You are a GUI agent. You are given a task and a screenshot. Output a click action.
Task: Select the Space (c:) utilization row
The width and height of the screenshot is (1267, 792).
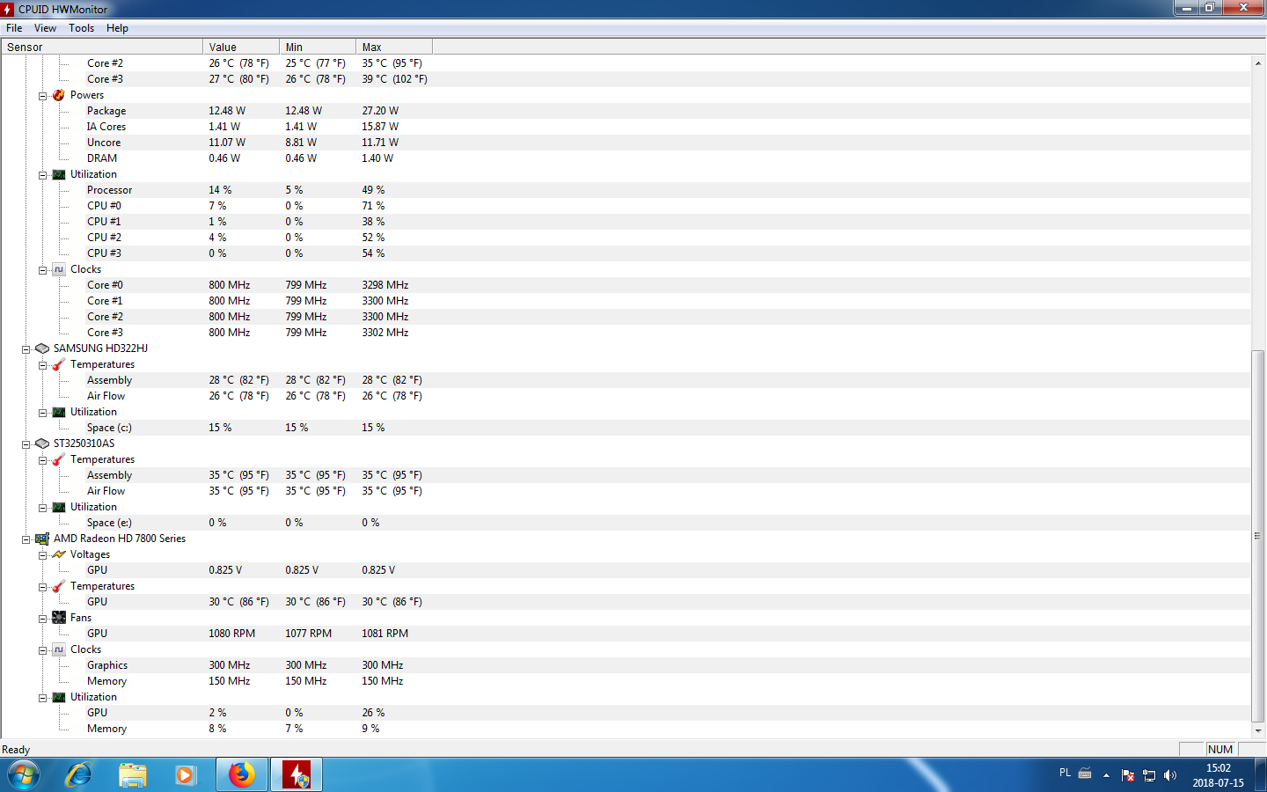coord(109,428)
